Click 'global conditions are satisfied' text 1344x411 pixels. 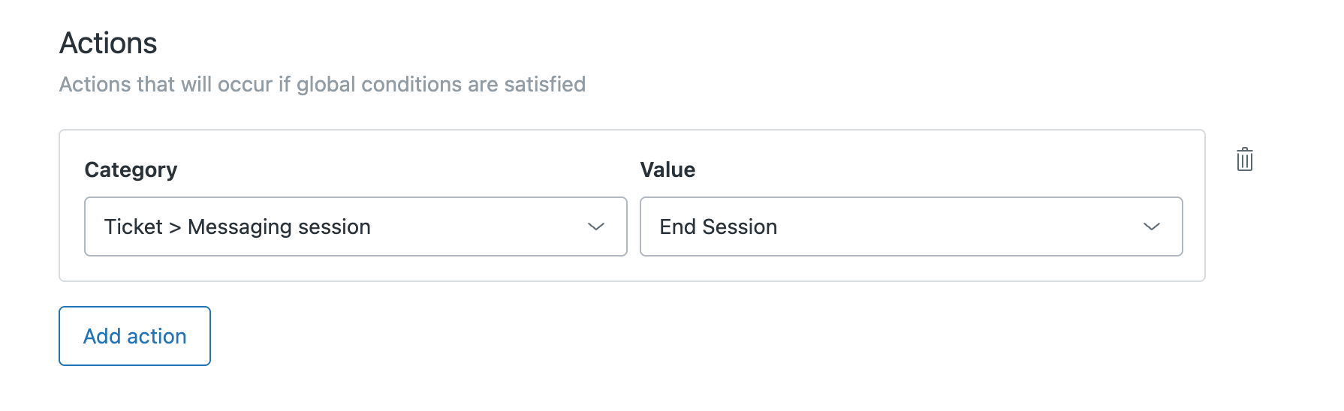tap(441, 84)
